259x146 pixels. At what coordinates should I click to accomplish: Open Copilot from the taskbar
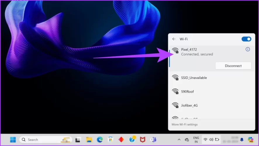tap(251, 140)
